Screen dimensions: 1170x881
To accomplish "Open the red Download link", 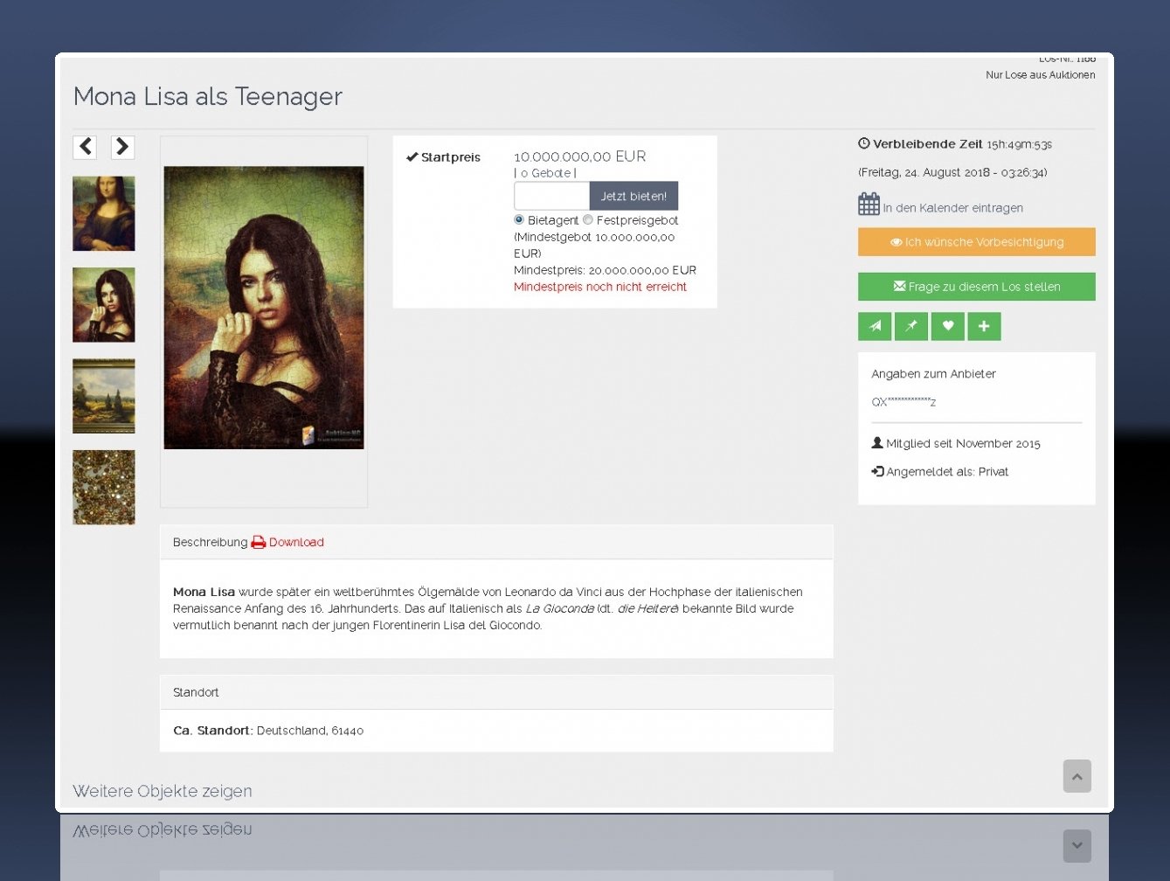I will [296, 542].
